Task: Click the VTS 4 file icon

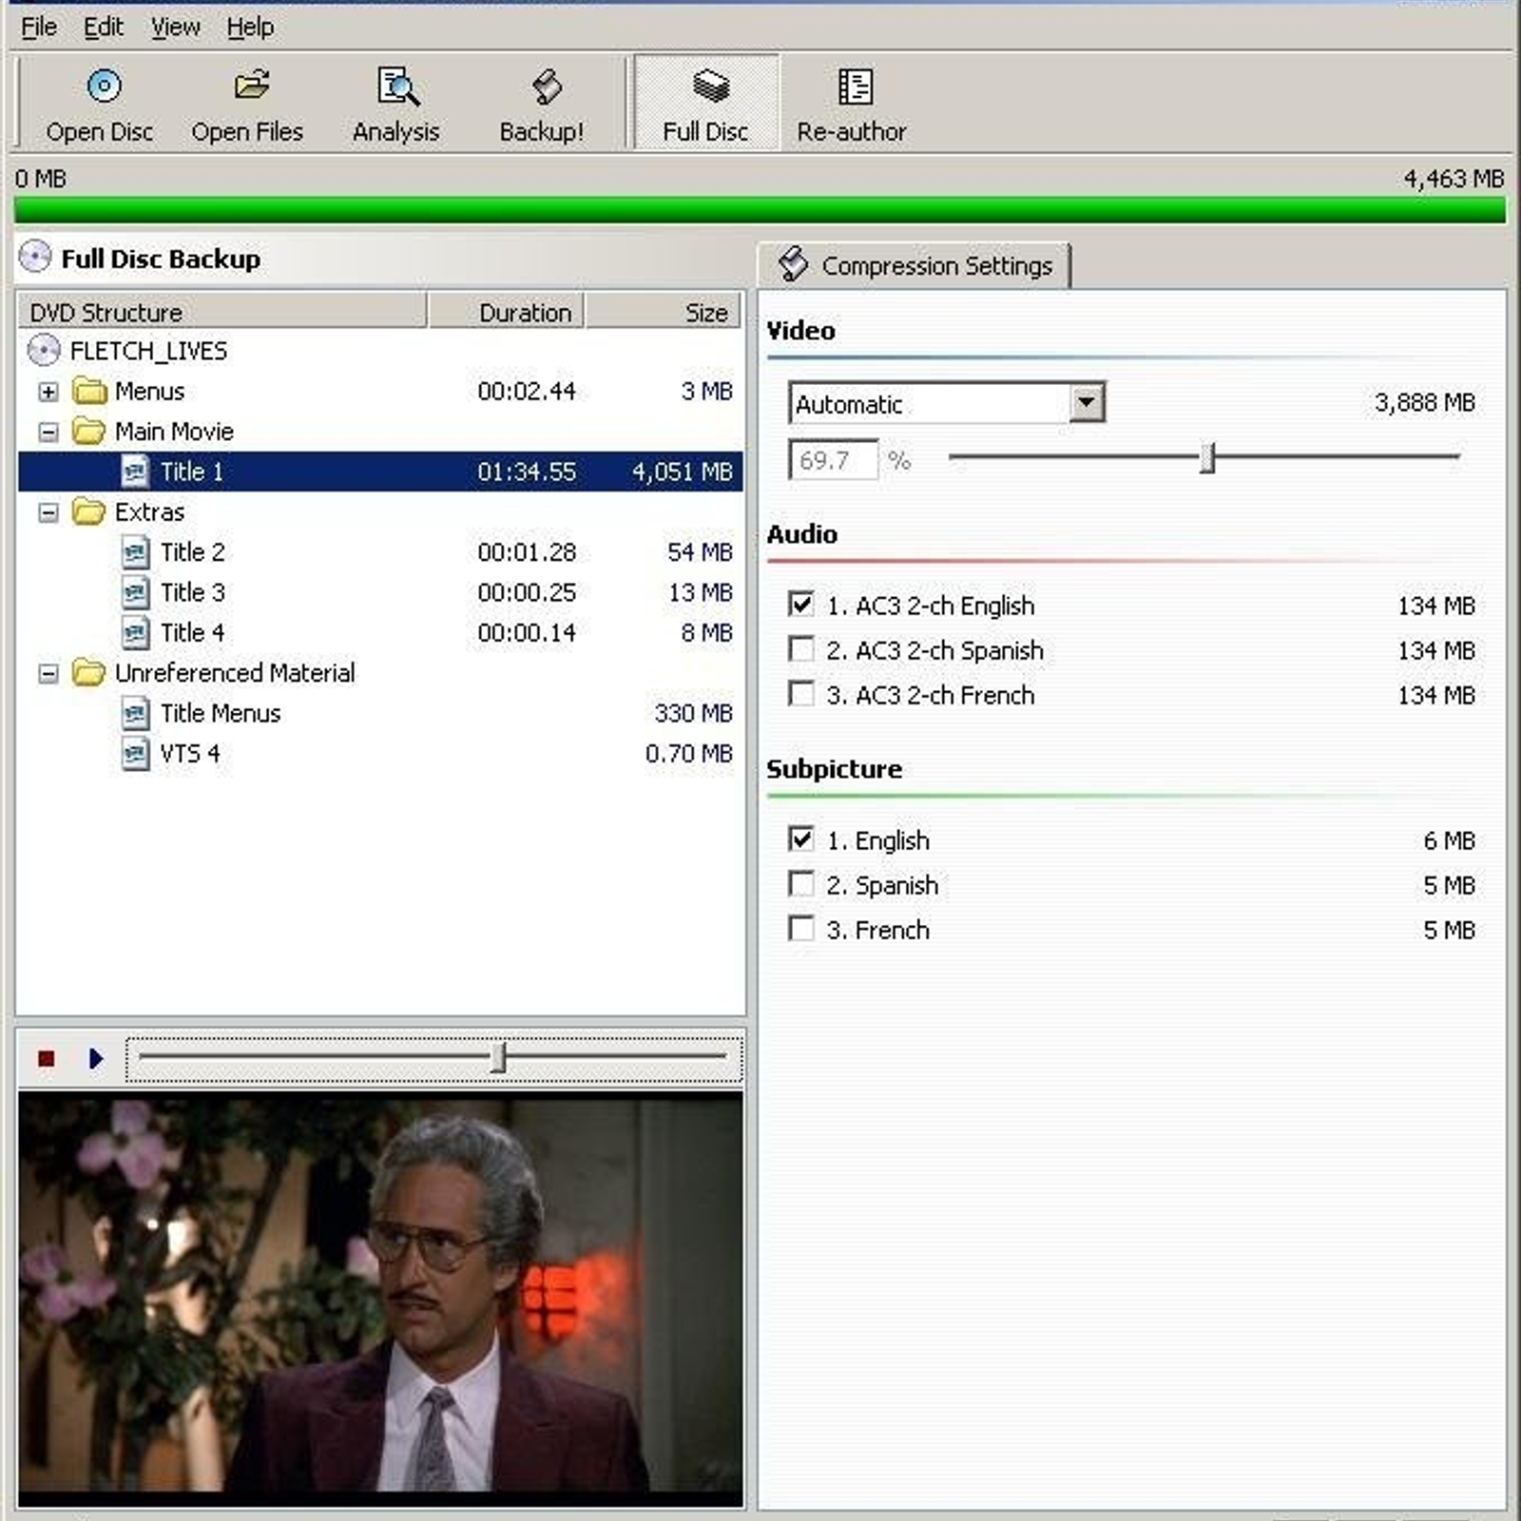Action: pyautogui.click(x=135, y=753)
